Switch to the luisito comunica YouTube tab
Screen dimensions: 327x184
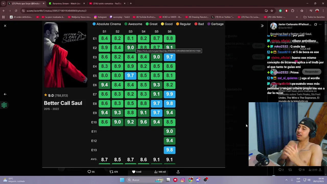[107, 4]
